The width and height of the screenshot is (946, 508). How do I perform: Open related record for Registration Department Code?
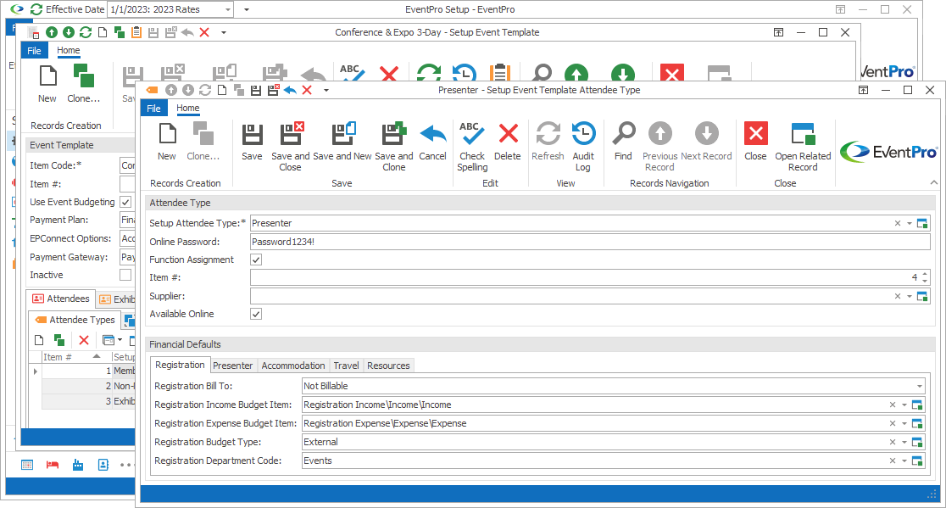click(917, 461)
